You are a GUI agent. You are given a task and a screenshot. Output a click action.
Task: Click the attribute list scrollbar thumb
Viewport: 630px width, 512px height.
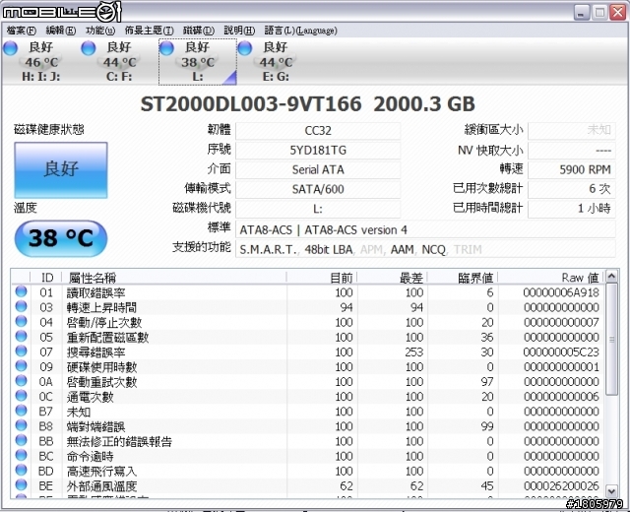611,339
